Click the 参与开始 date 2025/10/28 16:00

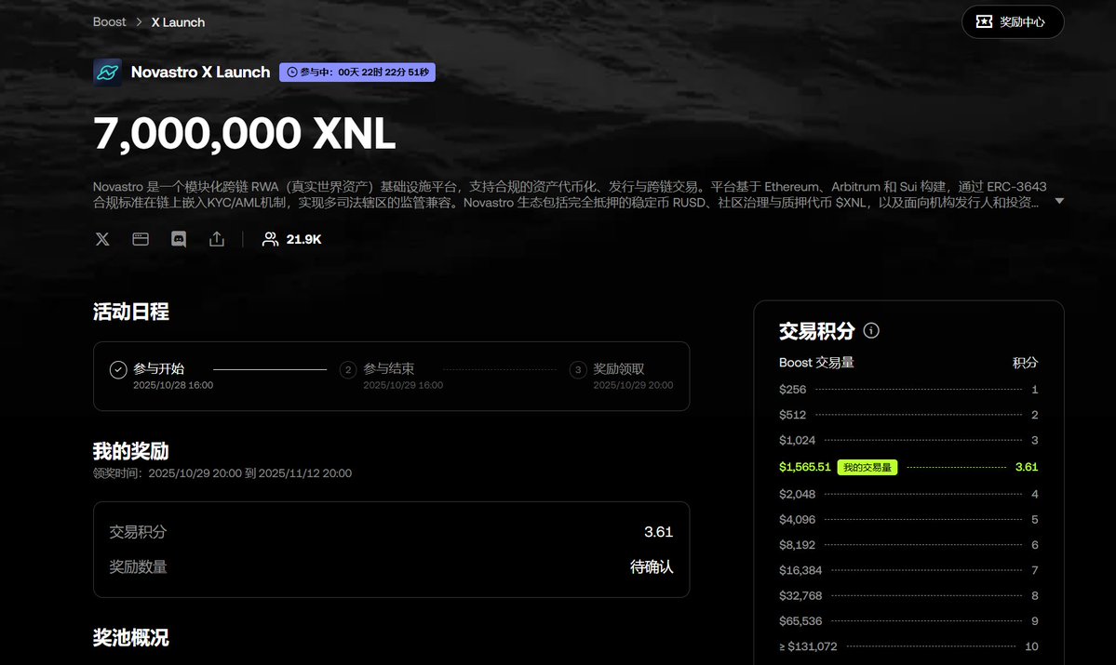[x=173, y=385]
